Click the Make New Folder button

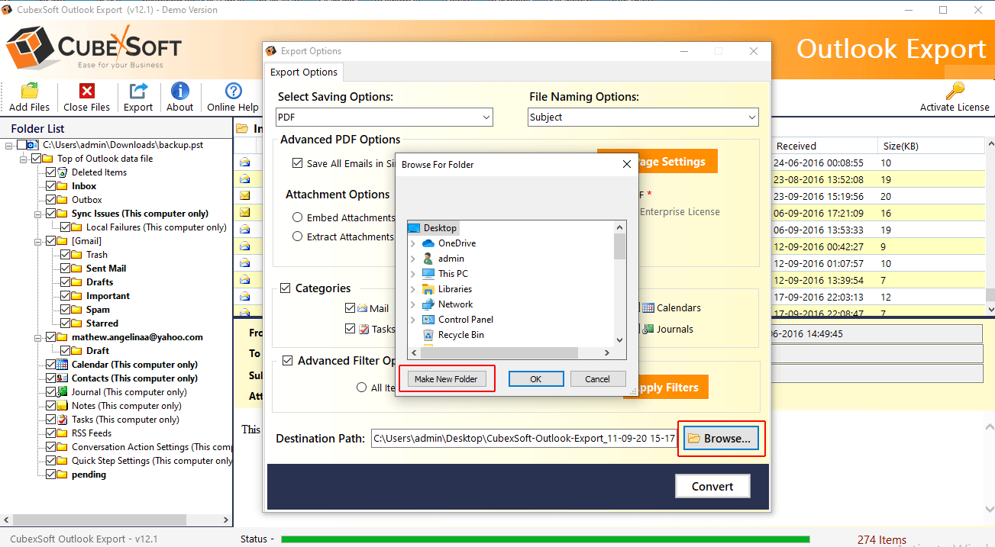coord(446,379)
